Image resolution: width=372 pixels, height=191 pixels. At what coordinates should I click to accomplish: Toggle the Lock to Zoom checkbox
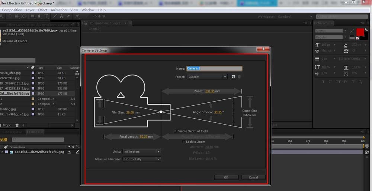click(x=184, y=142)
